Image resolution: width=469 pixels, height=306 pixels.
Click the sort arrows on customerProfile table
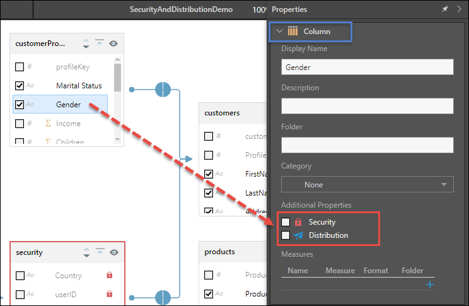click(x=86, y=44)
